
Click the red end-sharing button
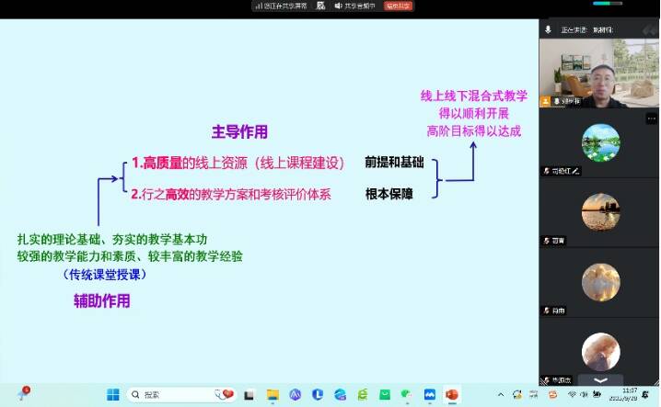[x=397, y=6]
